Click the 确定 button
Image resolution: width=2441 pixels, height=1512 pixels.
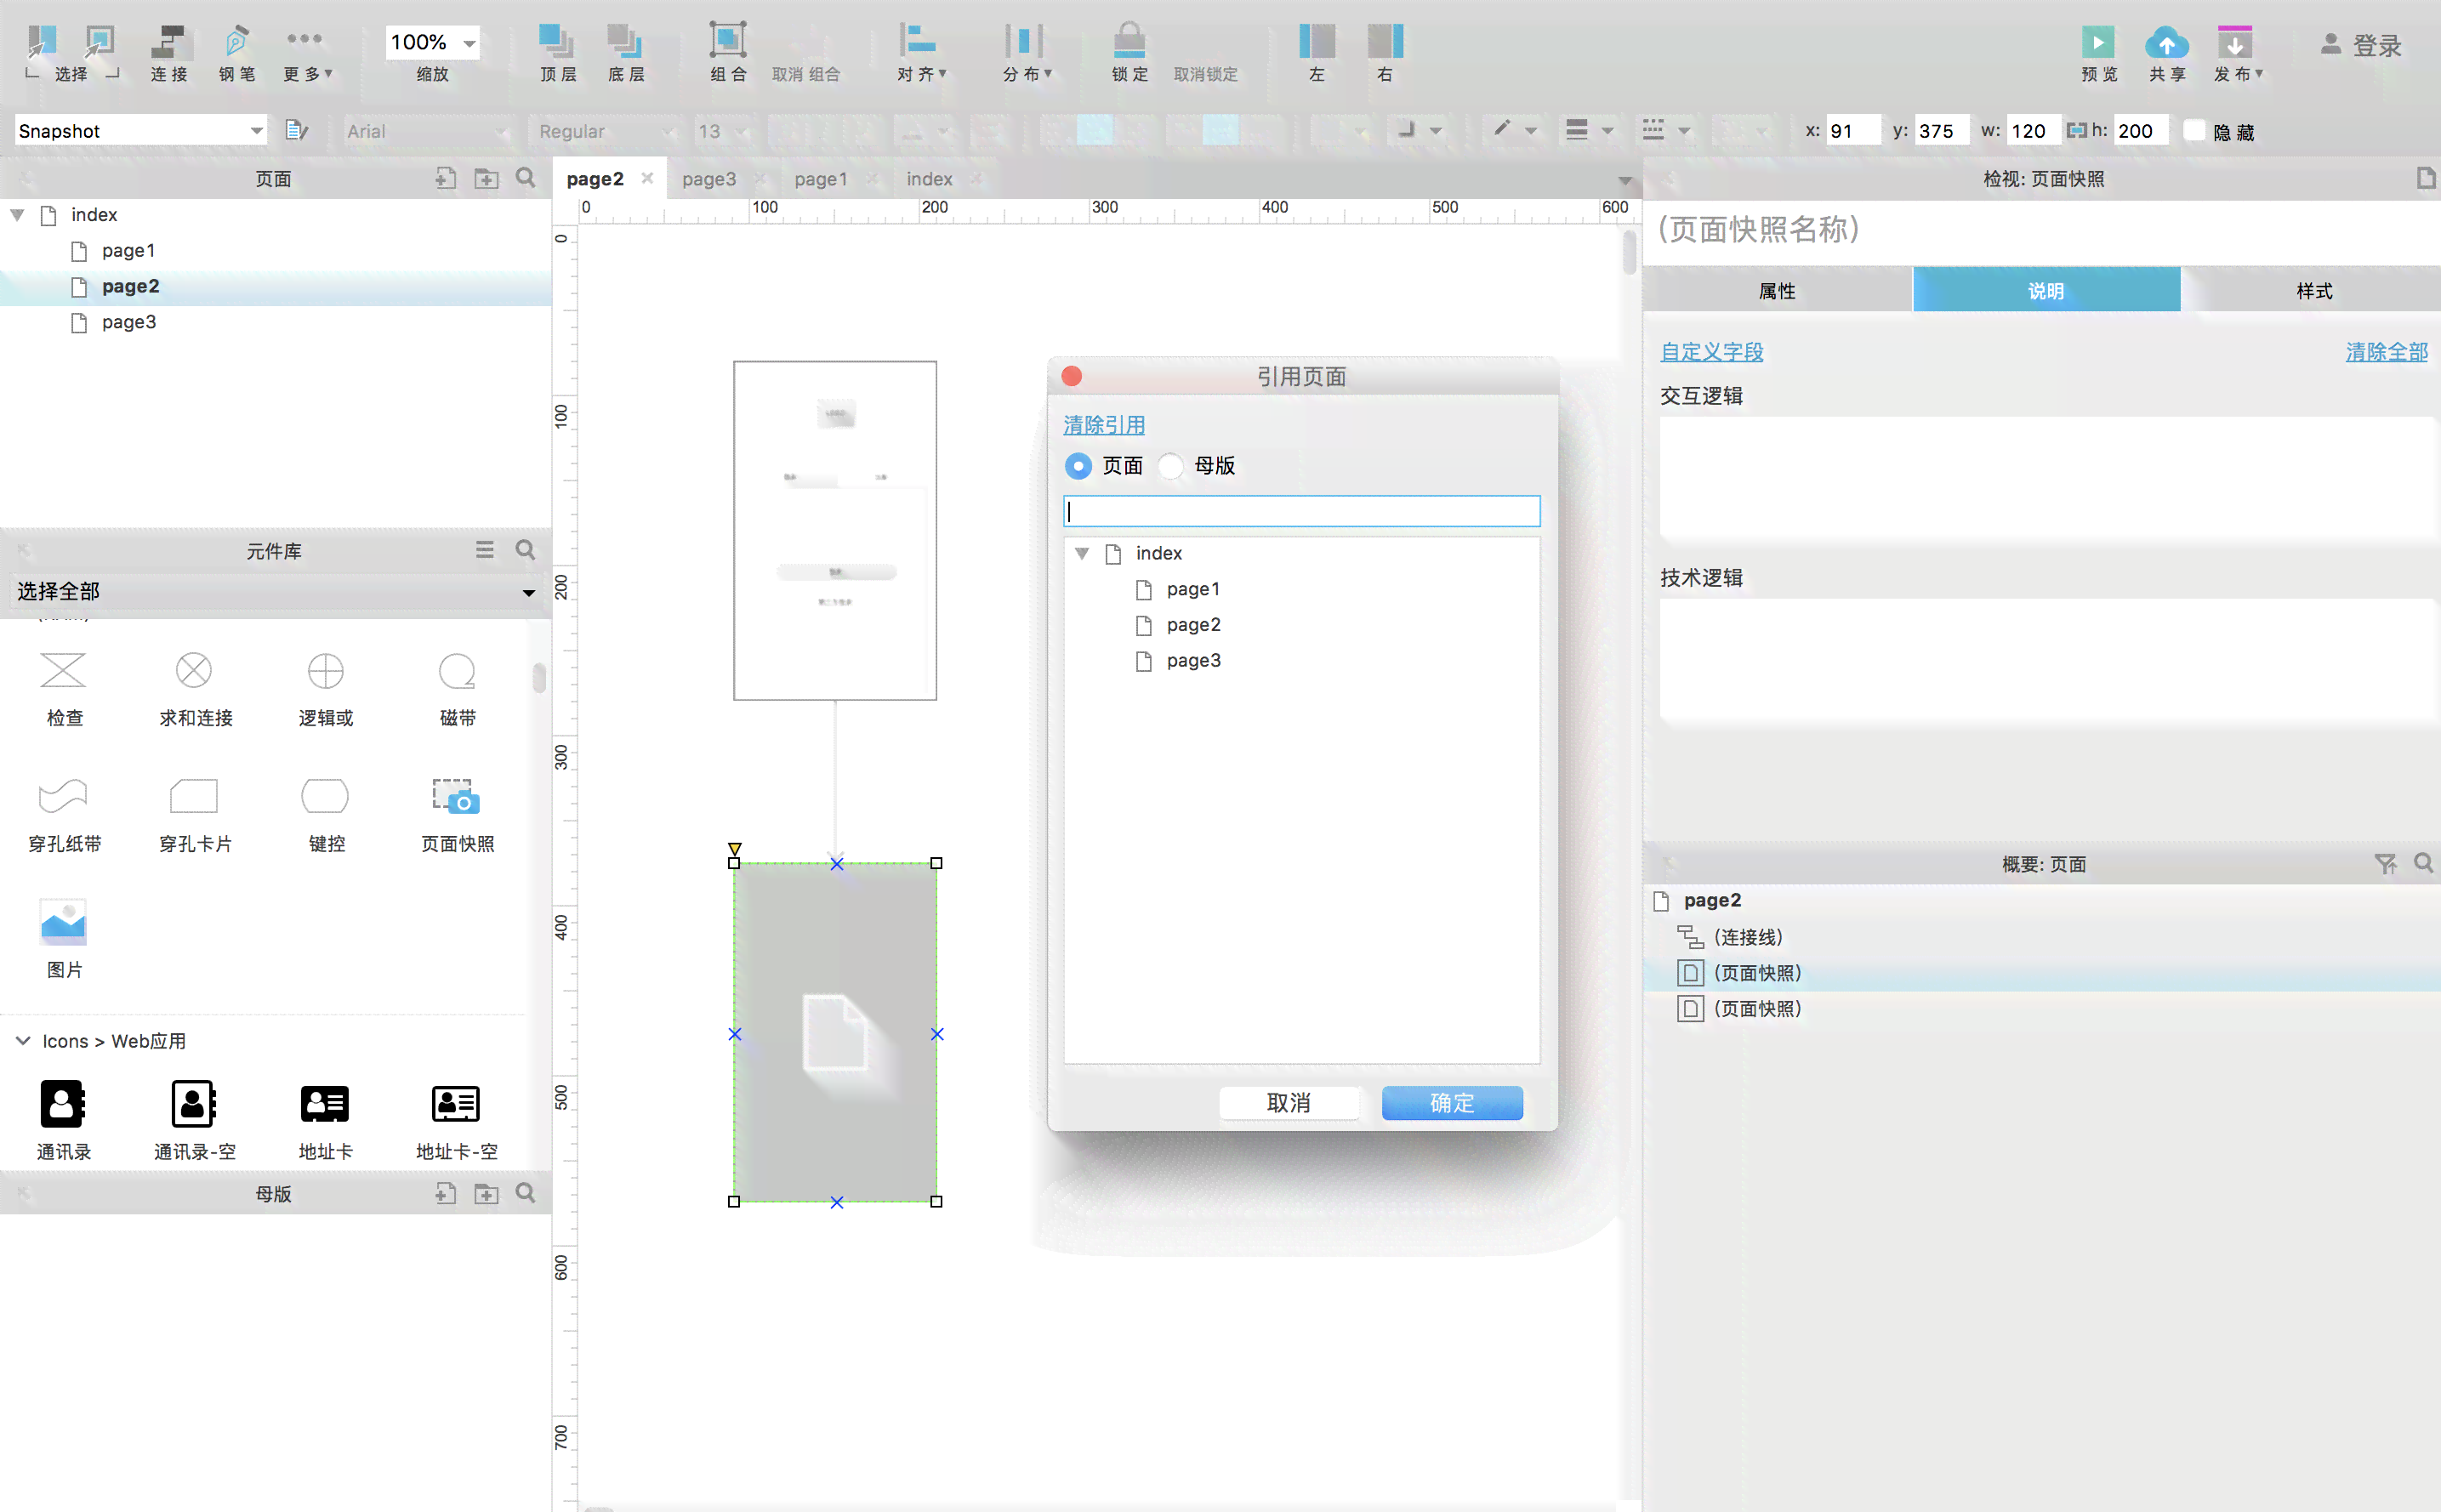point(1451,1102)
